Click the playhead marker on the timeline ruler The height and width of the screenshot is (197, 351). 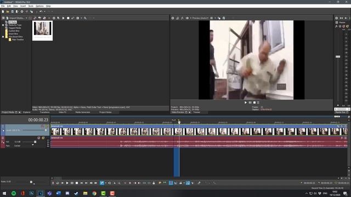pyautogui.click(x=179, y=122)
